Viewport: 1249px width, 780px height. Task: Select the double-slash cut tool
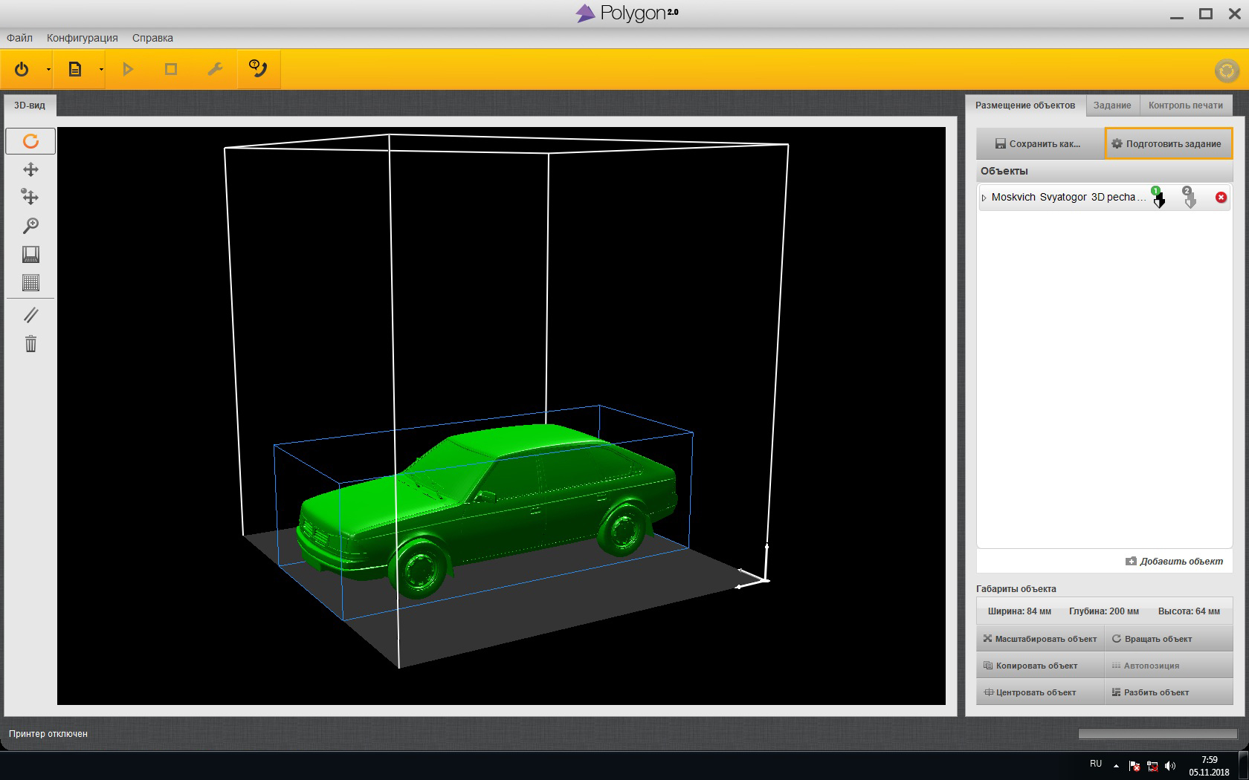[x=30, y=315]
